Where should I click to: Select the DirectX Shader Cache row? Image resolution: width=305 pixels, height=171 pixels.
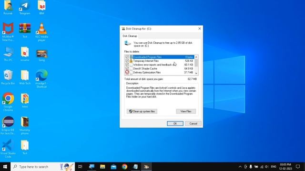[160, 68]
